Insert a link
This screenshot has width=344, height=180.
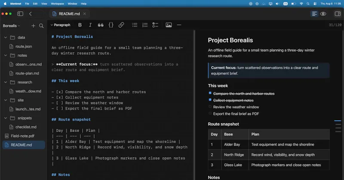click(x=121, y=25)
